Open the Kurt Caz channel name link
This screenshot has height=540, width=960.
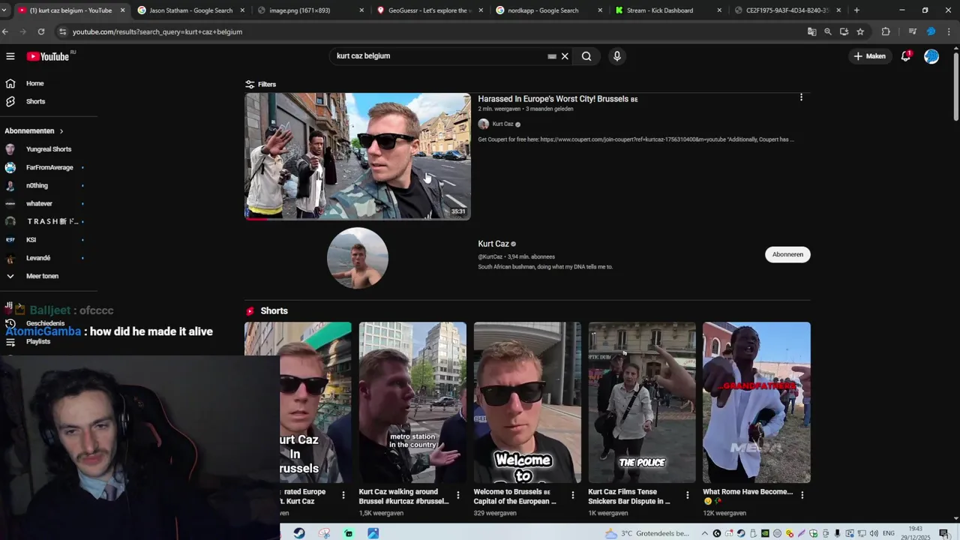coord(493,244)
